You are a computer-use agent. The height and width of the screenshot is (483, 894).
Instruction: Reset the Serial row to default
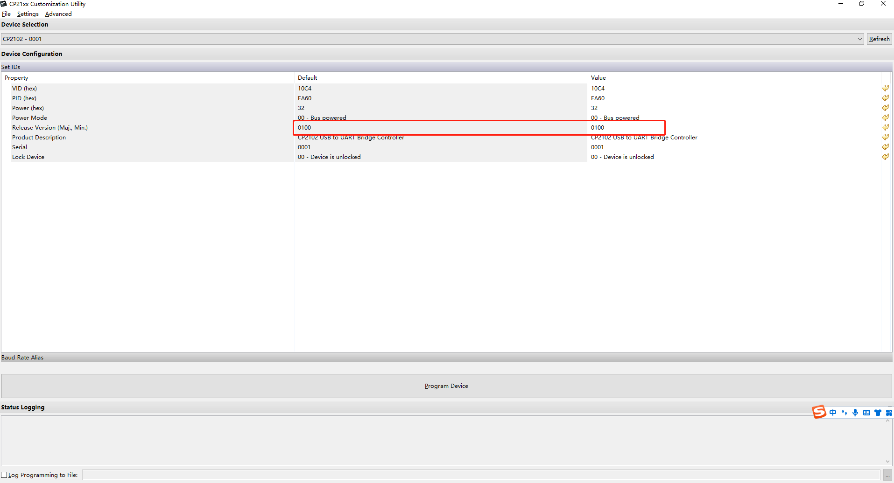click(x=885, y=147)
